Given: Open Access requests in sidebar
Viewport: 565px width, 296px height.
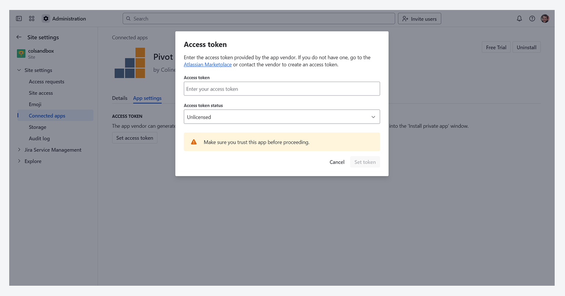Looking at the screenshot, I should pyautogui.click(x=46, y=82).
